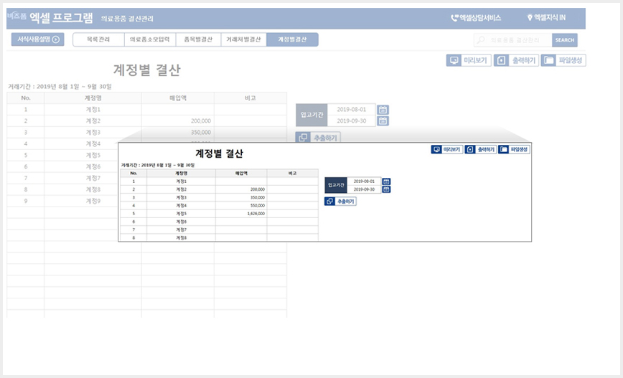Click the 출력하기 button in the magnified inset
The width and height of the screenshot is (623, 378).
481,149
